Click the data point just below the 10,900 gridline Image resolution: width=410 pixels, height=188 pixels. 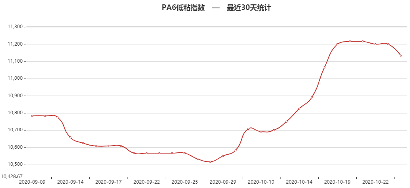(312, 98)
